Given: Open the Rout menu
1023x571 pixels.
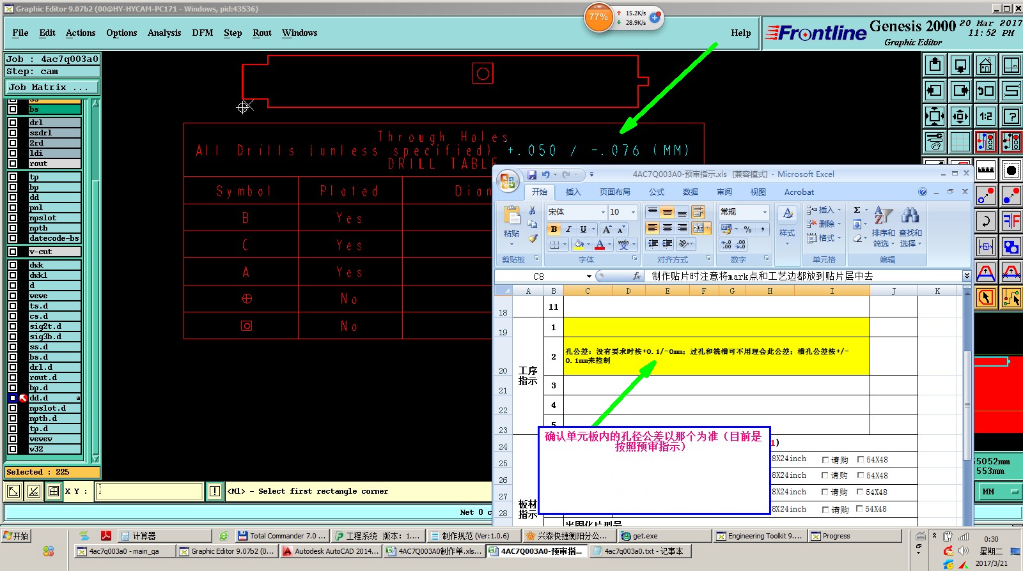Looking at the screenshot, I should [262, 33].
